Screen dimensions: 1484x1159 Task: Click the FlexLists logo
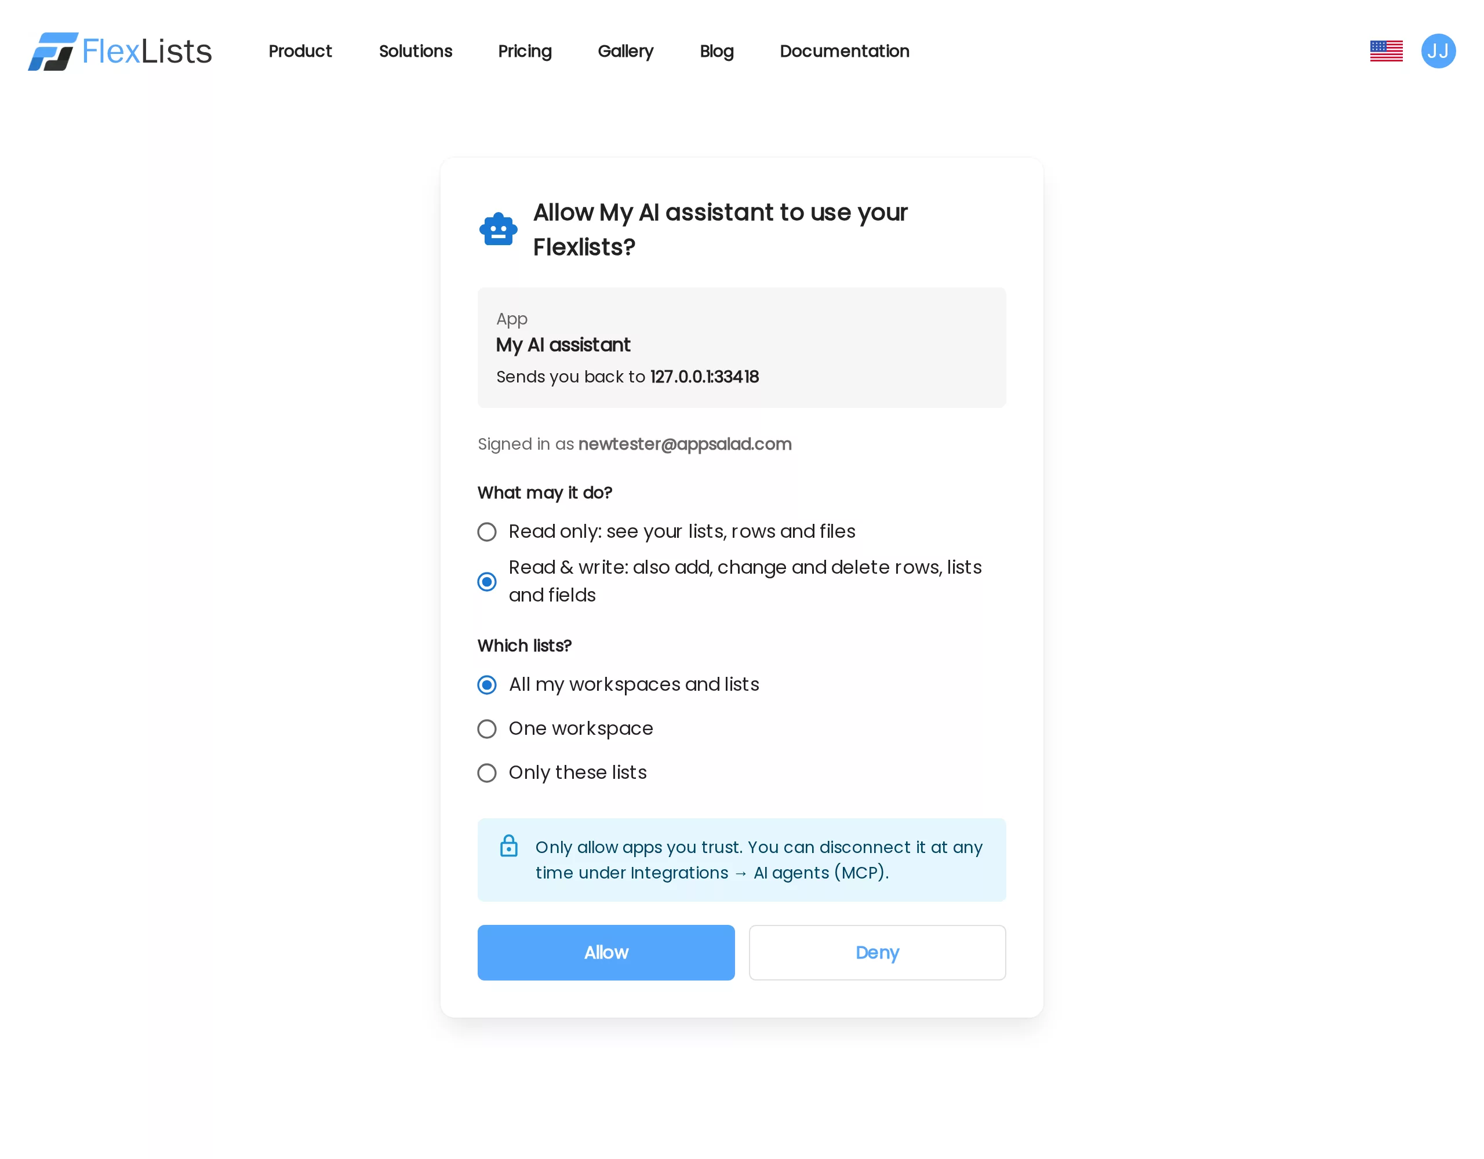point(119,51)
